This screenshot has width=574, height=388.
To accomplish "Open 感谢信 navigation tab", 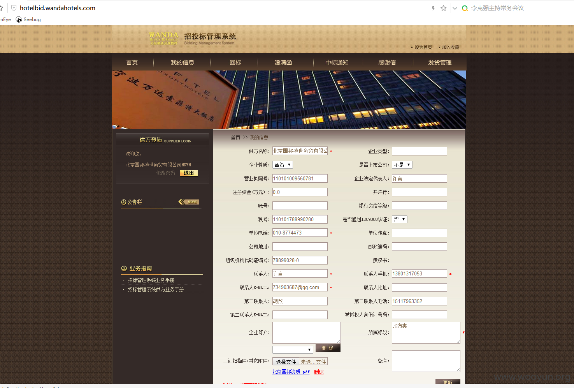I will tap(387, 62).
